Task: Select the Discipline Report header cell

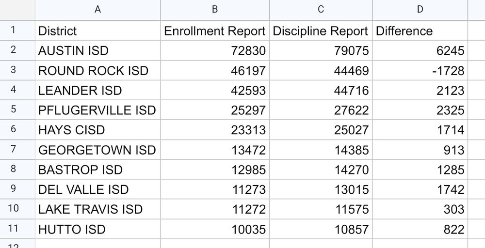Action: (321, 31)
